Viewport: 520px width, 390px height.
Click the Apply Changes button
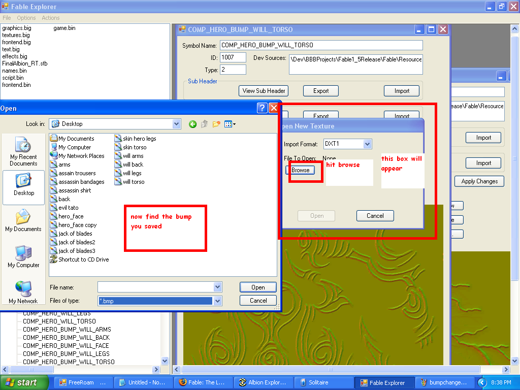479,181
